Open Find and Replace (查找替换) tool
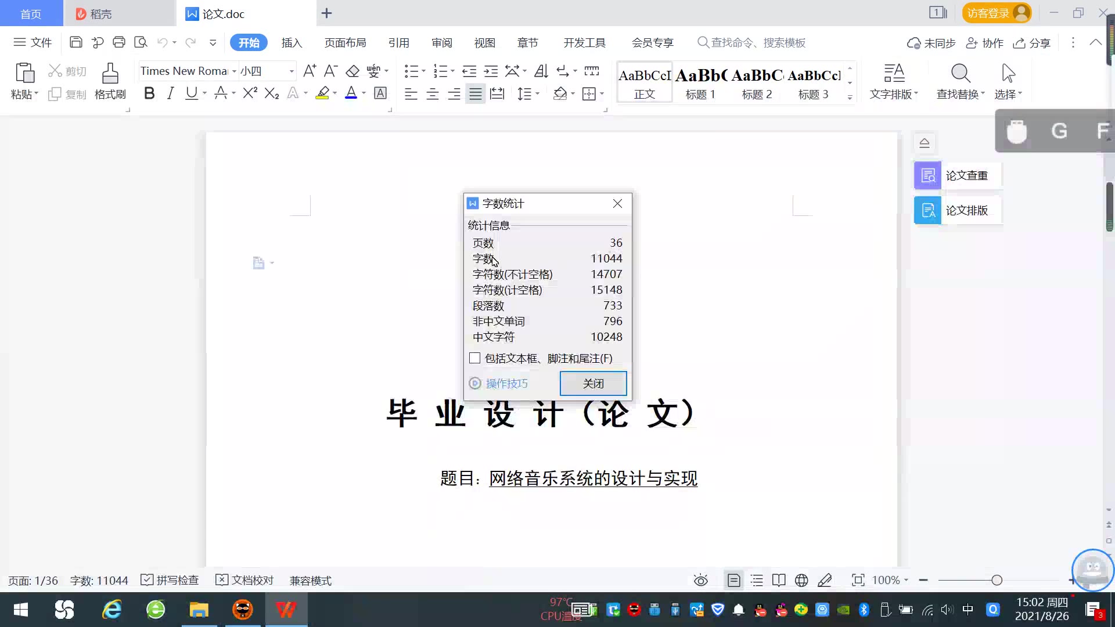 point(961,74)
